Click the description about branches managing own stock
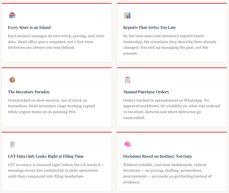 point(56,42)
